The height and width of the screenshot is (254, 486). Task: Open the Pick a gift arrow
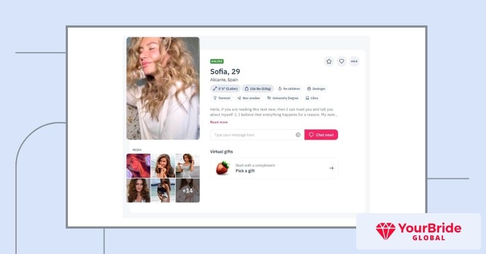coord(331,168)
